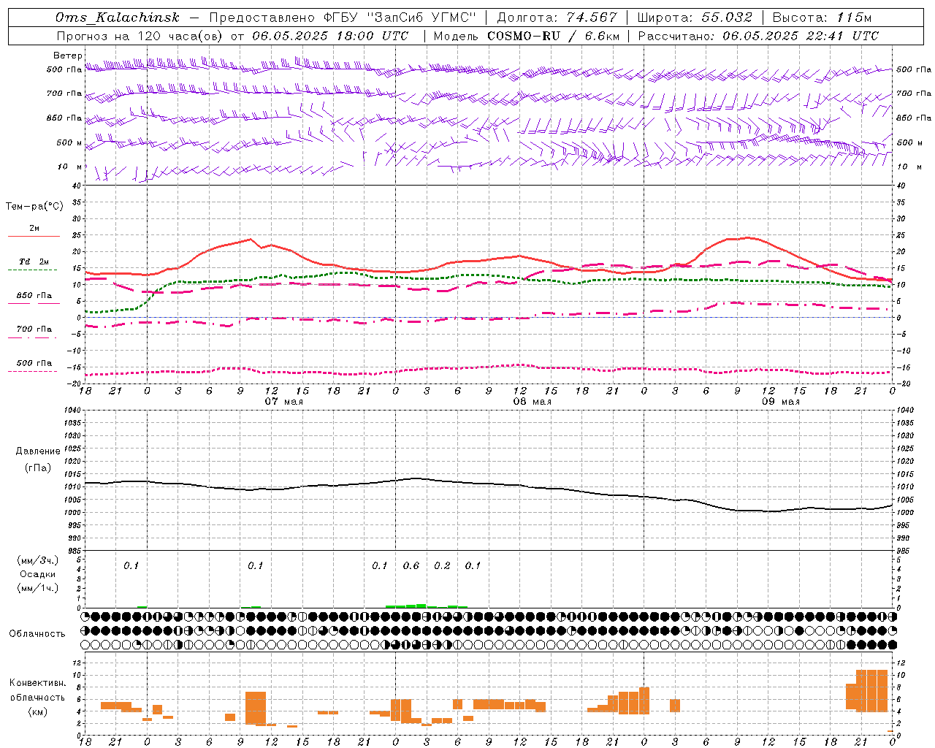Click the 0.6 precipitation value
The height and width of the screenshot is (748, 935).
pyautogui.click(x=411, y=565)
